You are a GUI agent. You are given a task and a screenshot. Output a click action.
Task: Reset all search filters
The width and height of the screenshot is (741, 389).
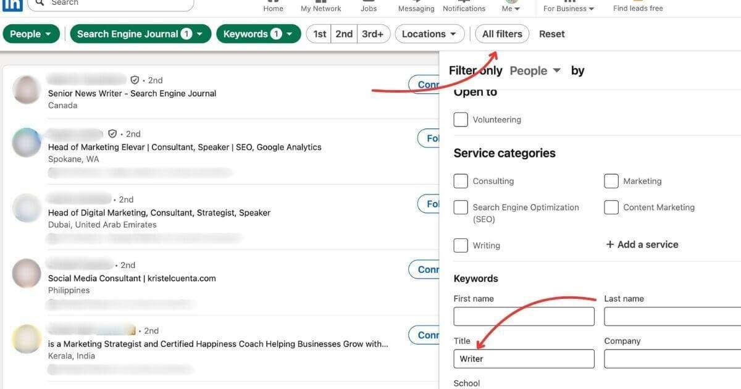551,33
